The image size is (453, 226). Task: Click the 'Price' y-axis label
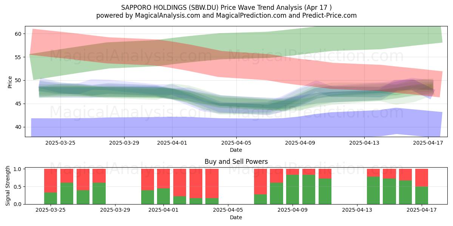pyautogui.click(x=10, y=82)
